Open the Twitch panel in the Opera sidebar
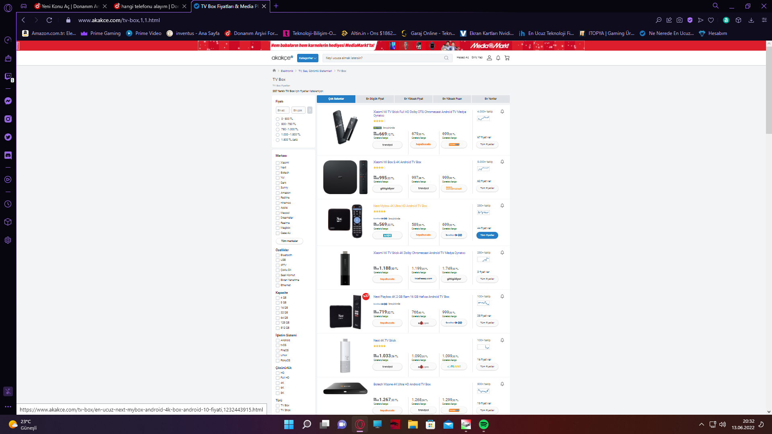This screenshot has height=434, width=772. coord(8,77)
